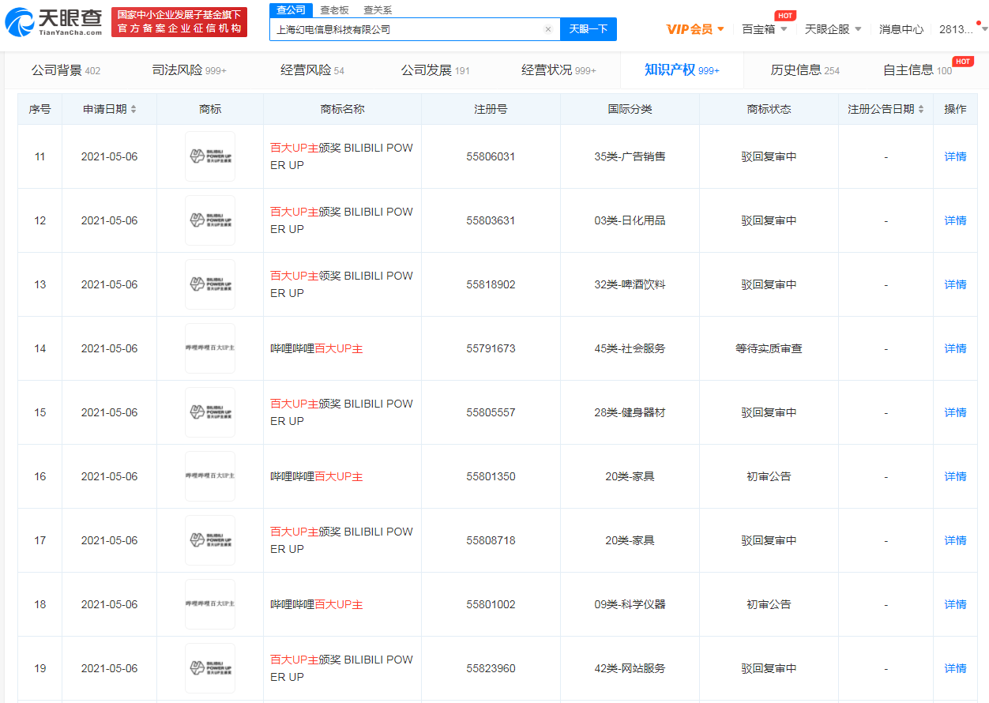This screenshot has height=703, width=989.
Task: Select the 28类-健身器材 cell
Action: (630, 412)
